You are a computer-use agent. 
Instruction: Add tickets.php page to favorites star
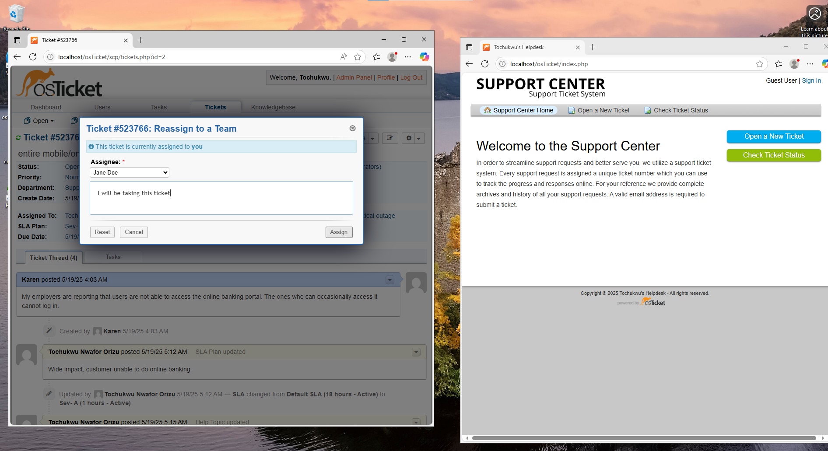358,57
